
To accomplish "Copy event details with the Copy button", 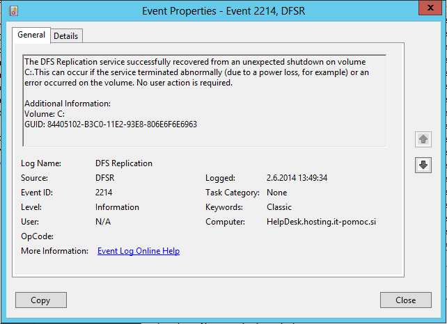I will 41,300.
